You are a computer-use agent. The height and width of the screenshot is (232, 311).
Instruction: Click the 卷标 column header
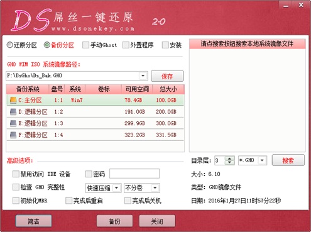[x=104, y=89]
